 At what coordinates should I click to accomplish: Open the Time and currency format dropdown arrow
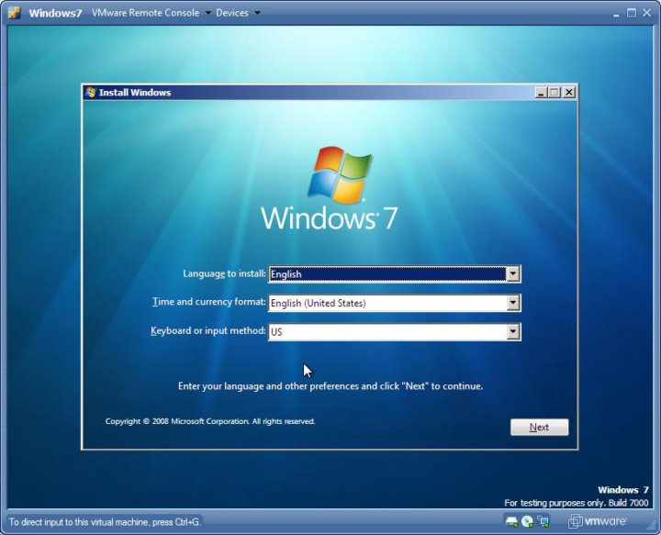(513, 303)
